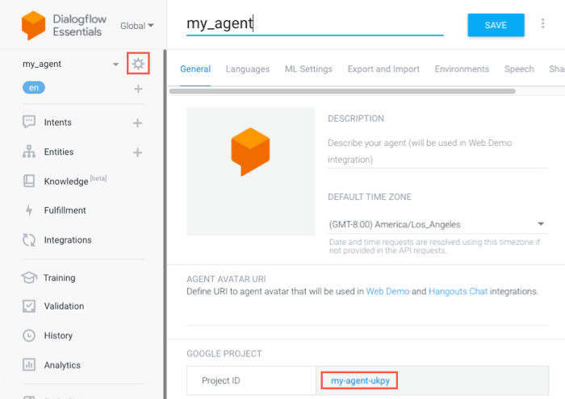Screen dimensions: 565x399
Task: Switch to the General tab
Action: 195,69
